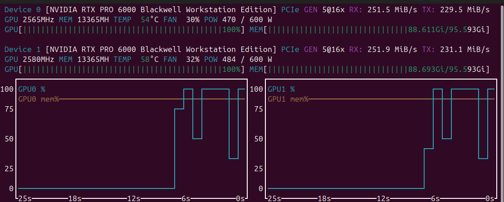Click the 50 axis label on GPU1 chart

pyautogui.click(x=259, y=139)
